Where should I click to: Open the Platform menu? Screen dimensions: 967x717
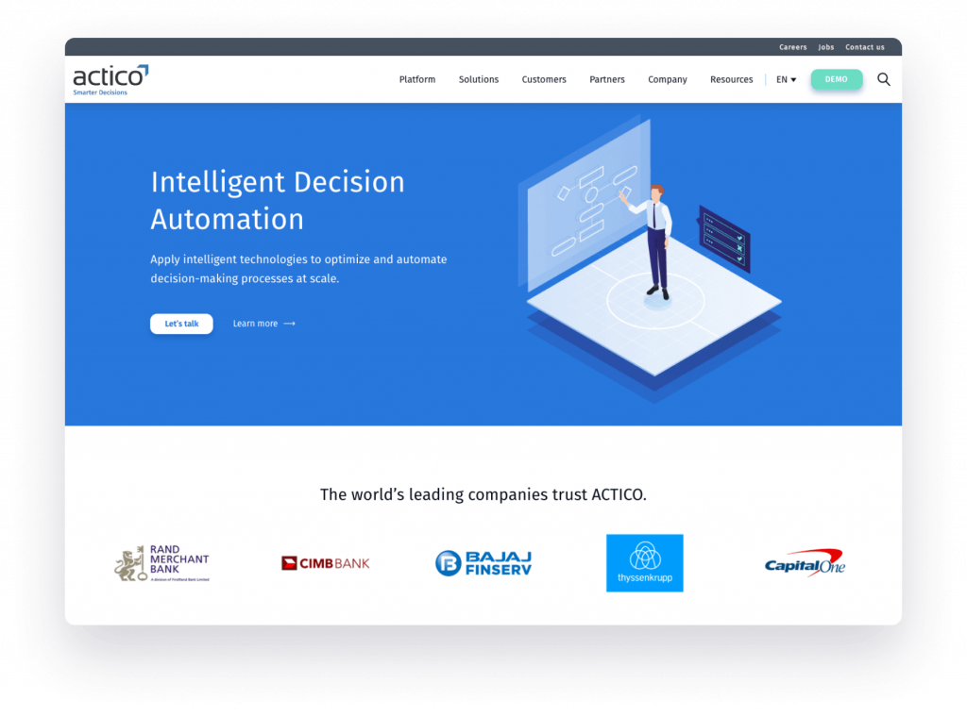[x=416, y=79]
